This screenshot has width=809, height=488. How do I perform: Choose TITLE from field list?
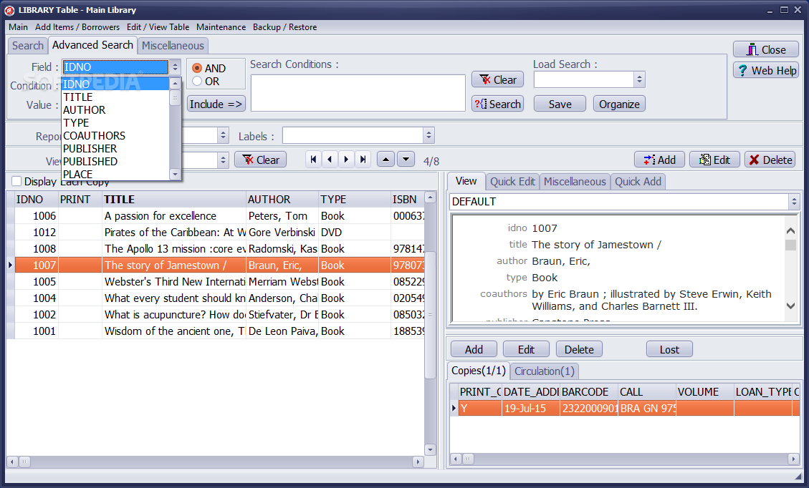click(115, 97)
